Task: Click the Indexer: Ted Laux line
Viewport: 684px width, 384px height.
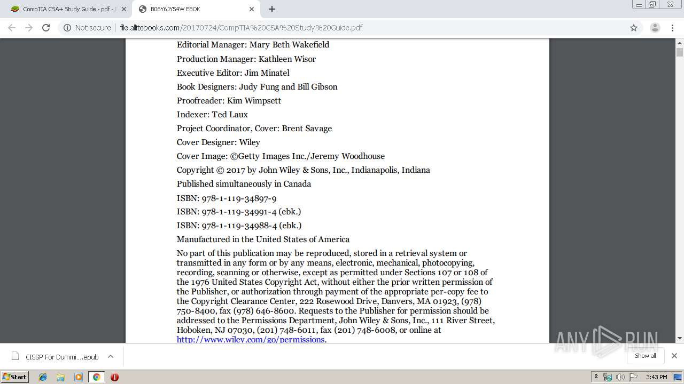Action: click(x=212, y=115)
